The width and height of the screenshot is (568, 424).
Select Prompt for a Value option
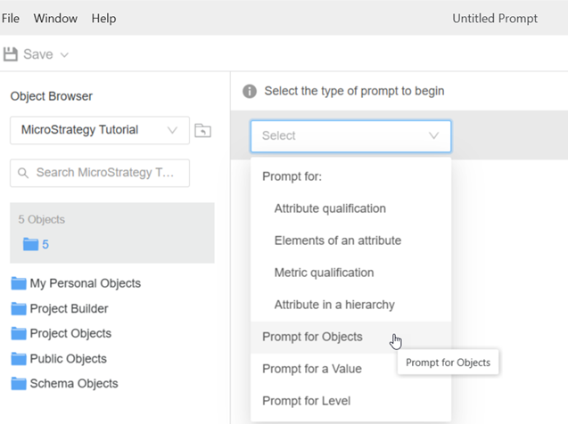coord(311,369)
